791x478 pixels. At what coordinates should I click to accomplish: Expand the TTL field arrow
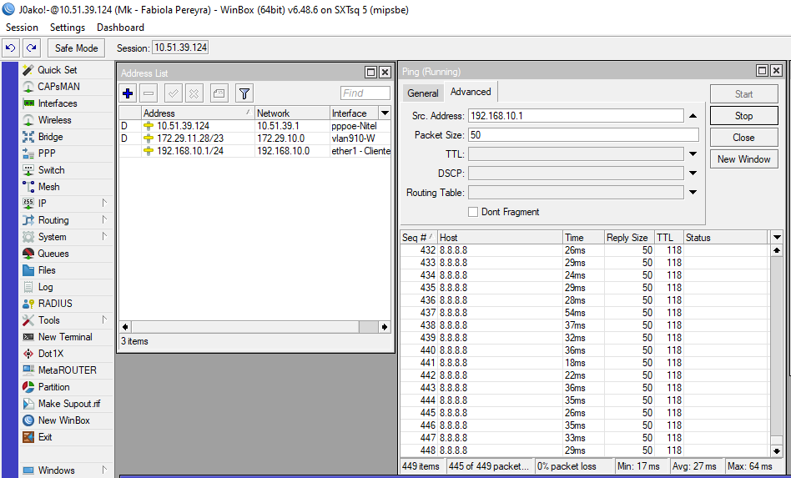(693, 154)
